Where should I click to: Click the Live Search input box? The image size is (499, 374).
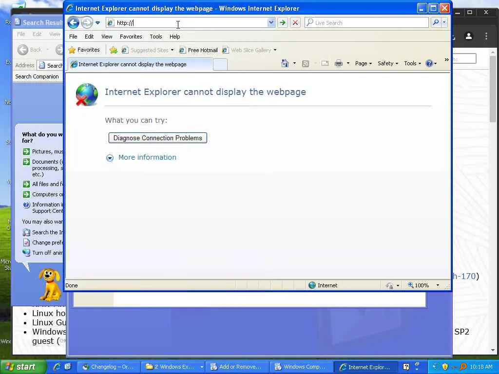click(x=366, y=22)
